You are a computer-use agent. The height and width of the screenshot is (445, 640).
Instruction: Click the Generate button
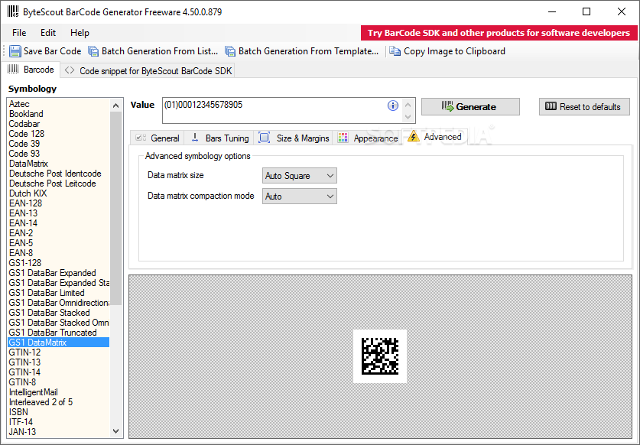pyautogui.click(x=470, y=106)
